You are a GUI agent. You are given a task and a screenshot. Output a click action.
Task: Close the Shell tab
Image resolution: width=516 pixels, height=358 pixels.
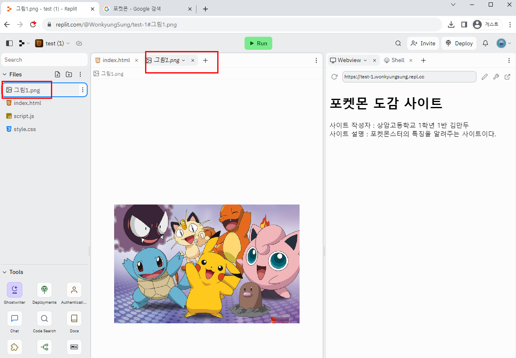coord(411,60)
